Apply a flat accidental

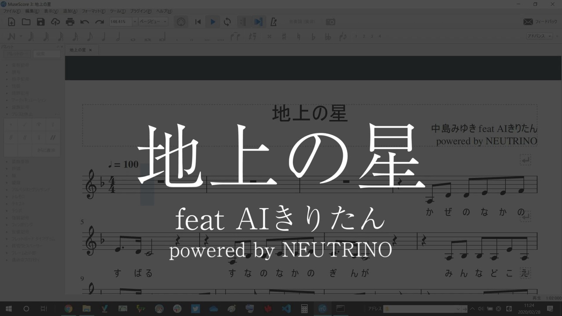[313, 36]
